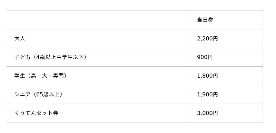Click blank space in シニア row
This screenshot has height=133, width=276.
point(127,95)
